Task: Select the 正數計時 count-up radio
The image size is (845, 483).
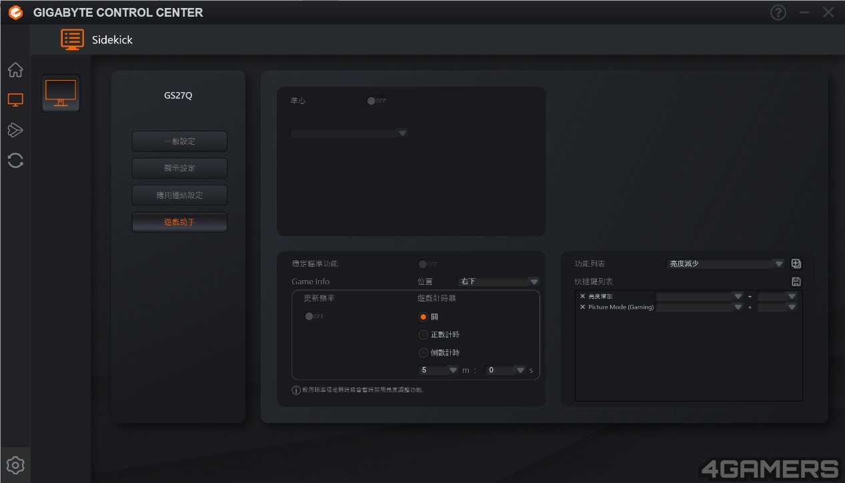Action: point(423,335)
